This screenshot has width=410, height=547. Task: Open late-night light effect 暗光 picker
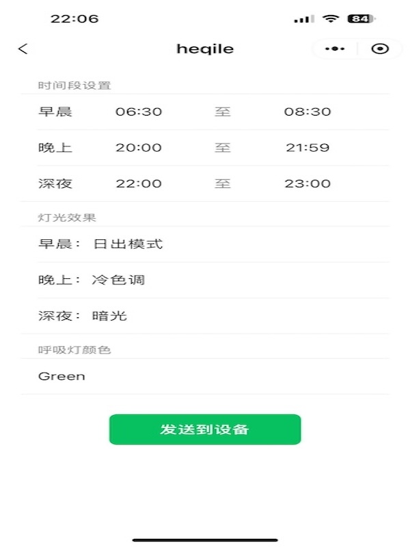[109, 316]
